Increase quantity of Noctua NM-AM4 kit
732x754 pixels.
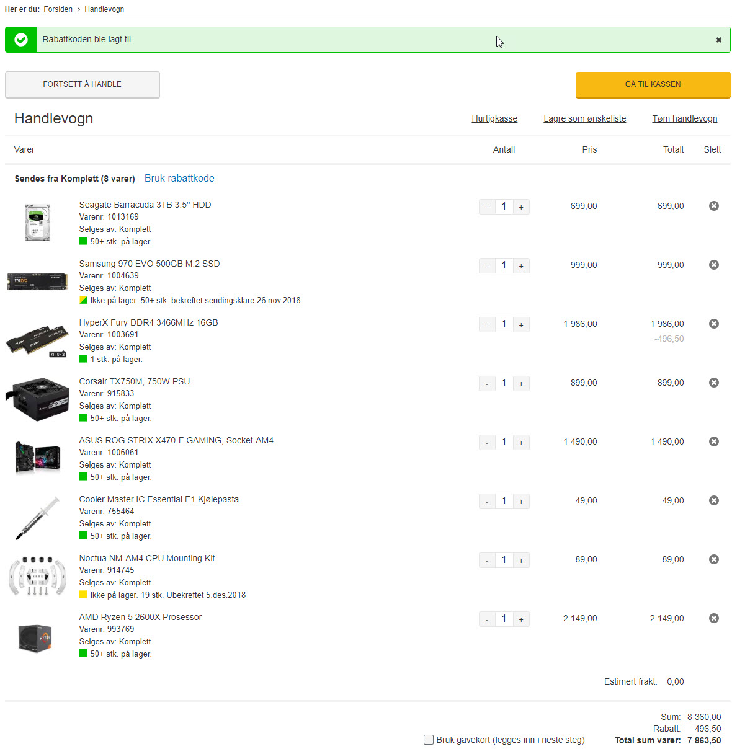tap(521, 561)
